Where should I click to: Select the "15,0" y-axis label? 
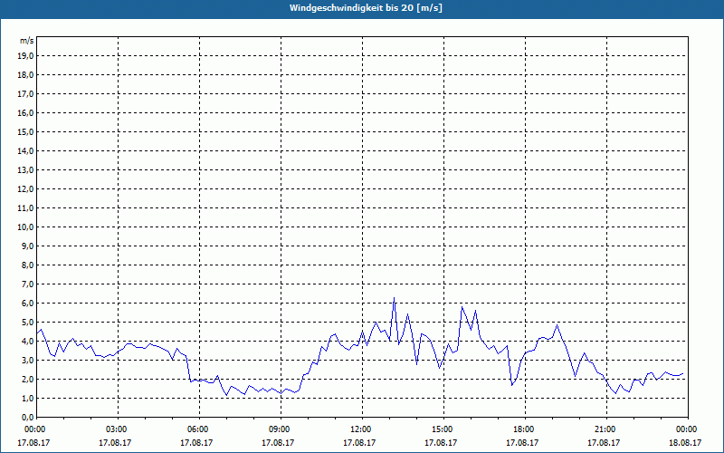coord(25,131)
